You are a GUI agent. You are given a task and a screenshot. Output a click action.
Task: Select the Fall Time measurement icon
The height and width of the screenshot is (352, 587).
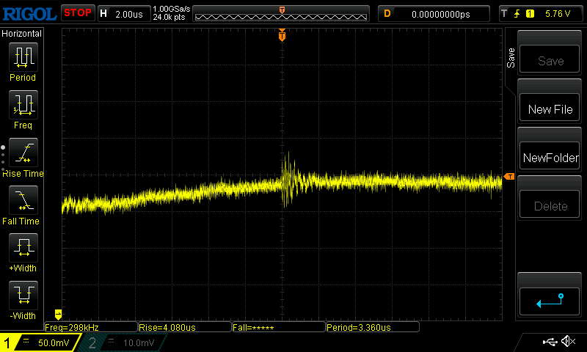tap(23, 200)
